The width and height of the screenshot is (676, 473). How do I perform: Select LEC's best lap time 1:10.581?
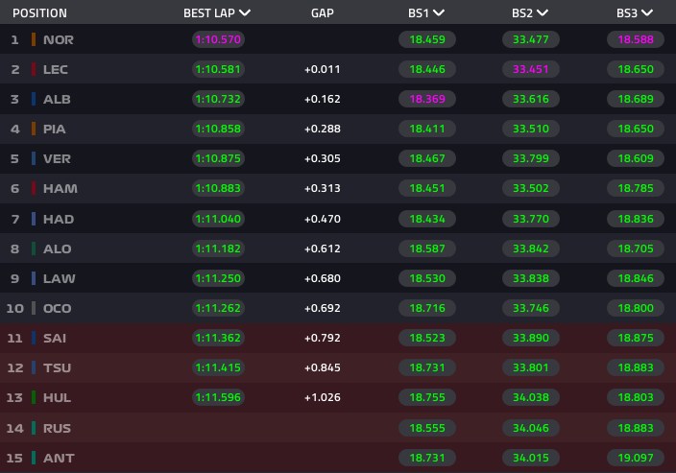(218, 69)
